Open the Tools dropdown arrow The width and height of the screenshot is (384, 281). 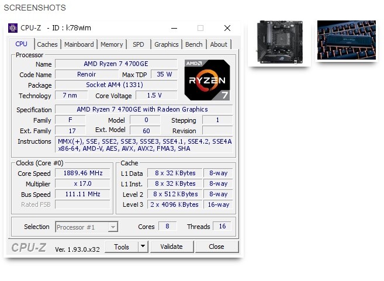click(143, 247)
